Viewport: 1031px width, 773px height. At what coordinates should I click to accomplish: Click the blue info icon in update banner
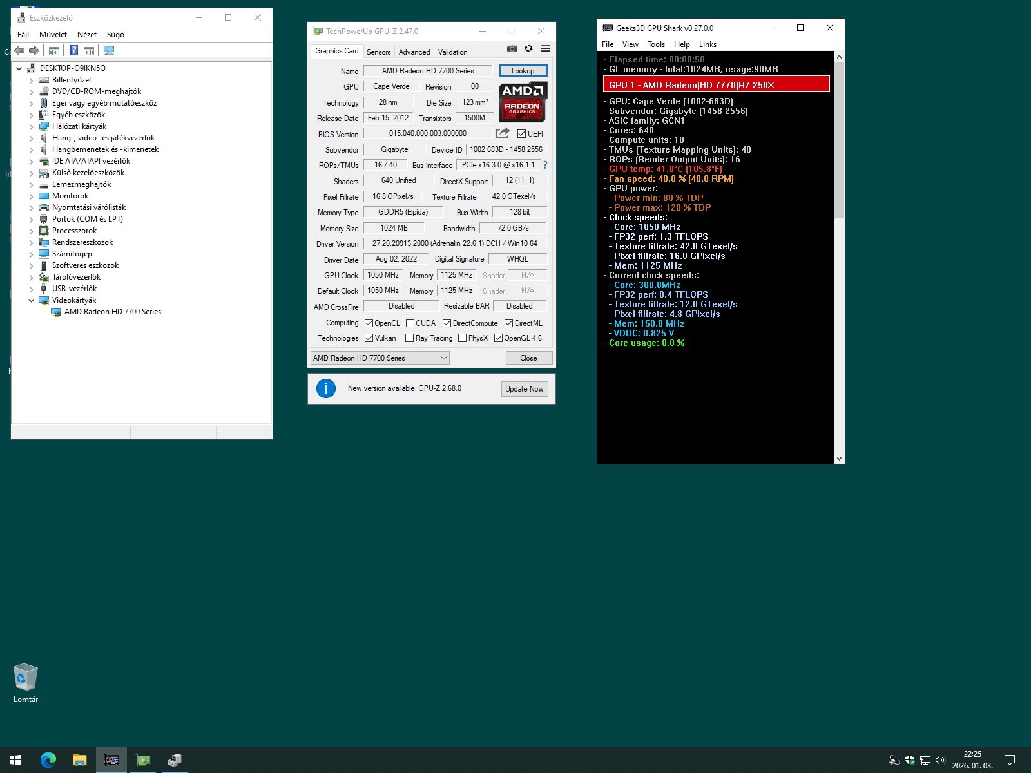326,388
